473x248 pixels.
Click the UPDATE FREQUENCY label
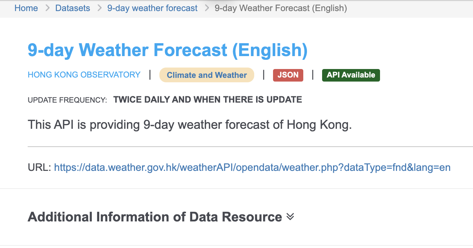pyautogui.click(x=68, y=100)
